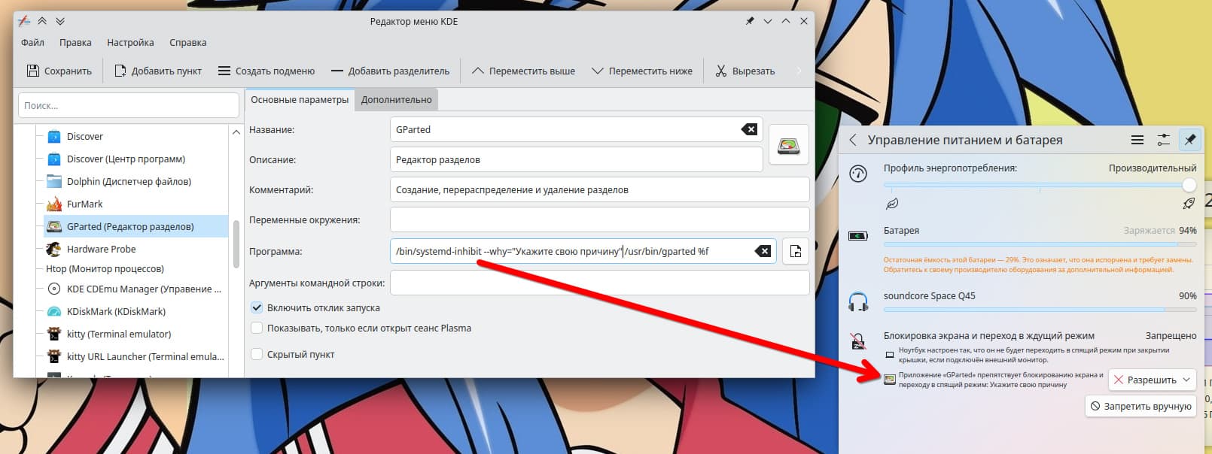Click the Переменные окружения input field
Screen dimensions: 1212x454
[x=600, y=219]
